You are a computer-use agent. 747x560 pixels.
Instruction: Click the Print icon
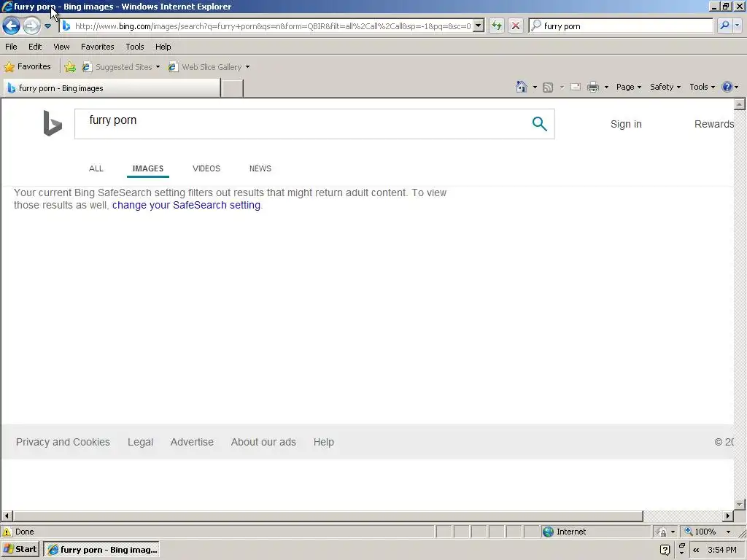[x=592, y=87]
